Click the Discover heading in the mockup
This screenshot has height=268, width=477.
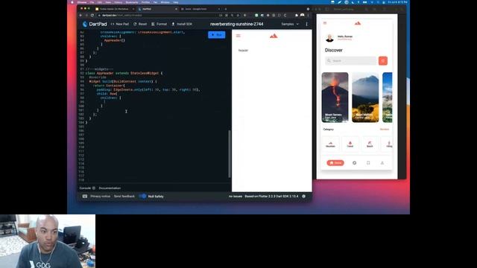pyautogui.click(x=334, y=50)
